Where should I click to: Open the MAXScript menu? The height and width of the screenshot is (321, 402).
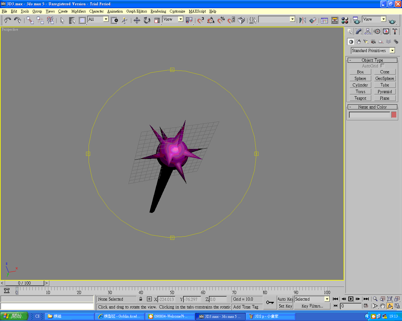(x=197, y=11)
